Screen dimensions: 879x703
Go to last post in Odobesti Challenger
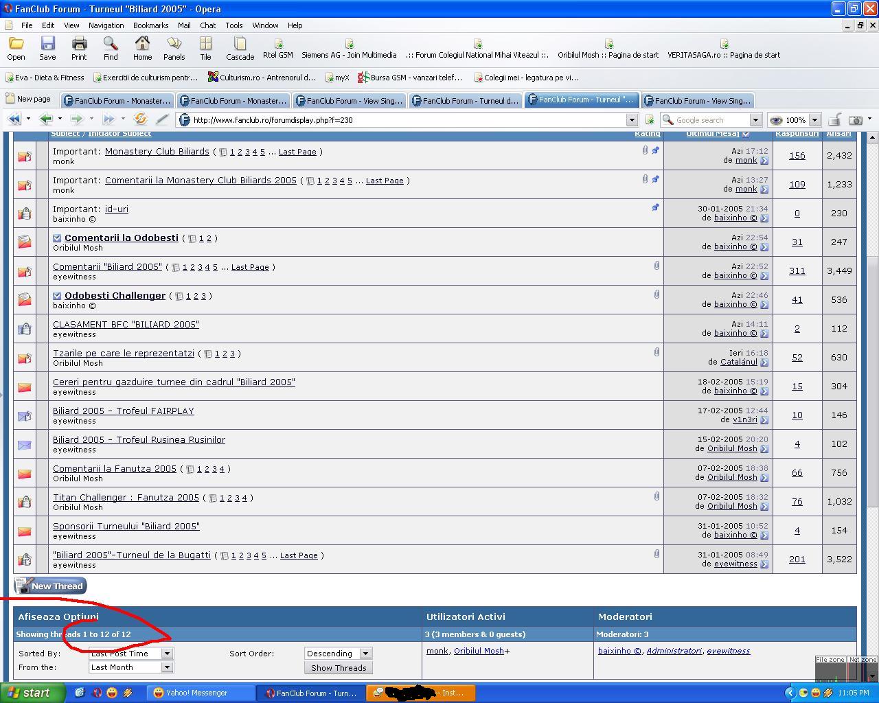tap(764, 305)
